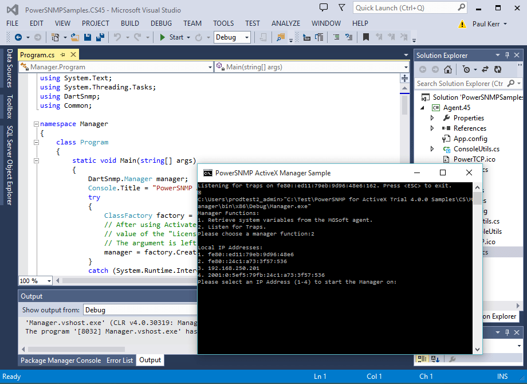Click the New Project toolbar icon
Screen dimensions: 527x384
coord(55,37)
